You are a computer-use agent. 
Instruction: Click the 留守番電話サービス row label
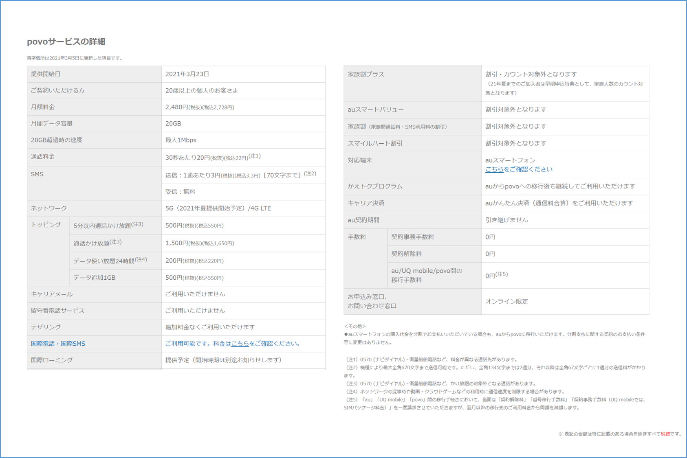58,311
